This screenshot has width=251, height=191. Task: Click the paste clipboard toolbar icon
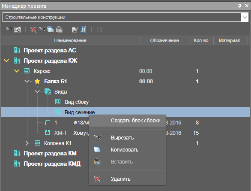[x=59, y=30]
